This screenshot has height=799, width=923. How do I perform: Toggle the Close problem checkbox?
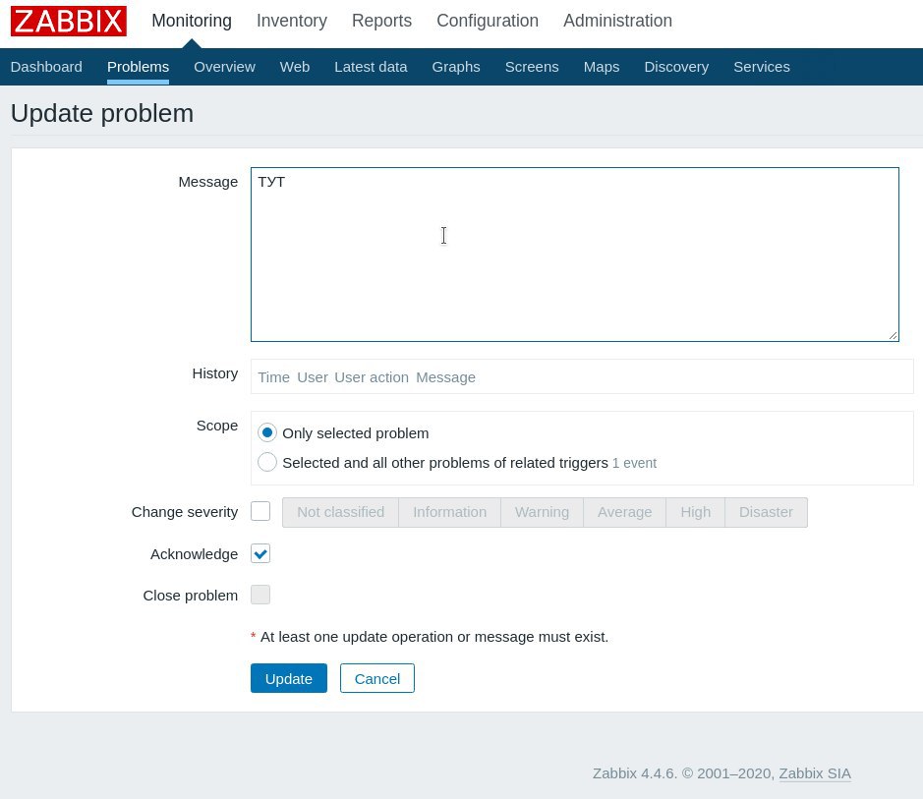[x=260, y=595]
